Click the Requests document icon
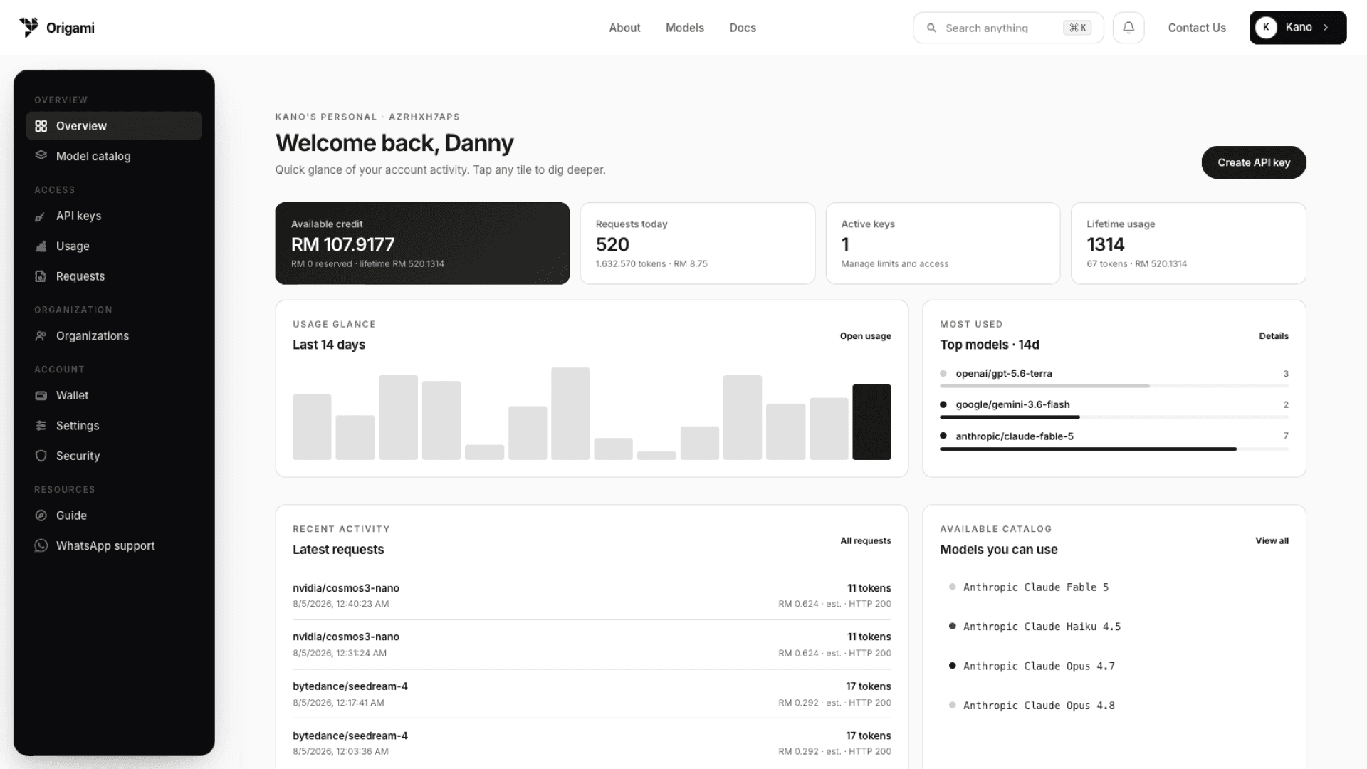Image resolution: width=1367 pixels, height=769 pixels. [41, 276]
